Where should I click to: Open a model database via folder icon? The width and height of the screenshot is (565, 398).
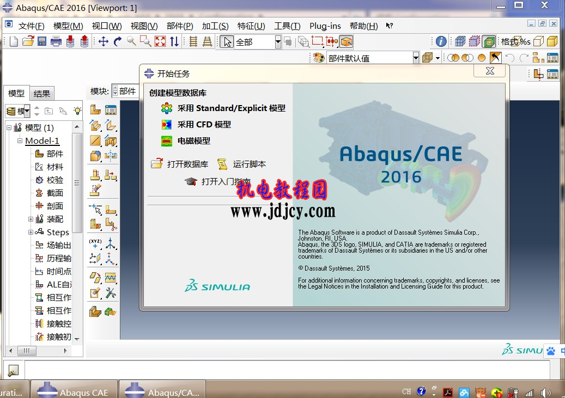click(28, 41)
